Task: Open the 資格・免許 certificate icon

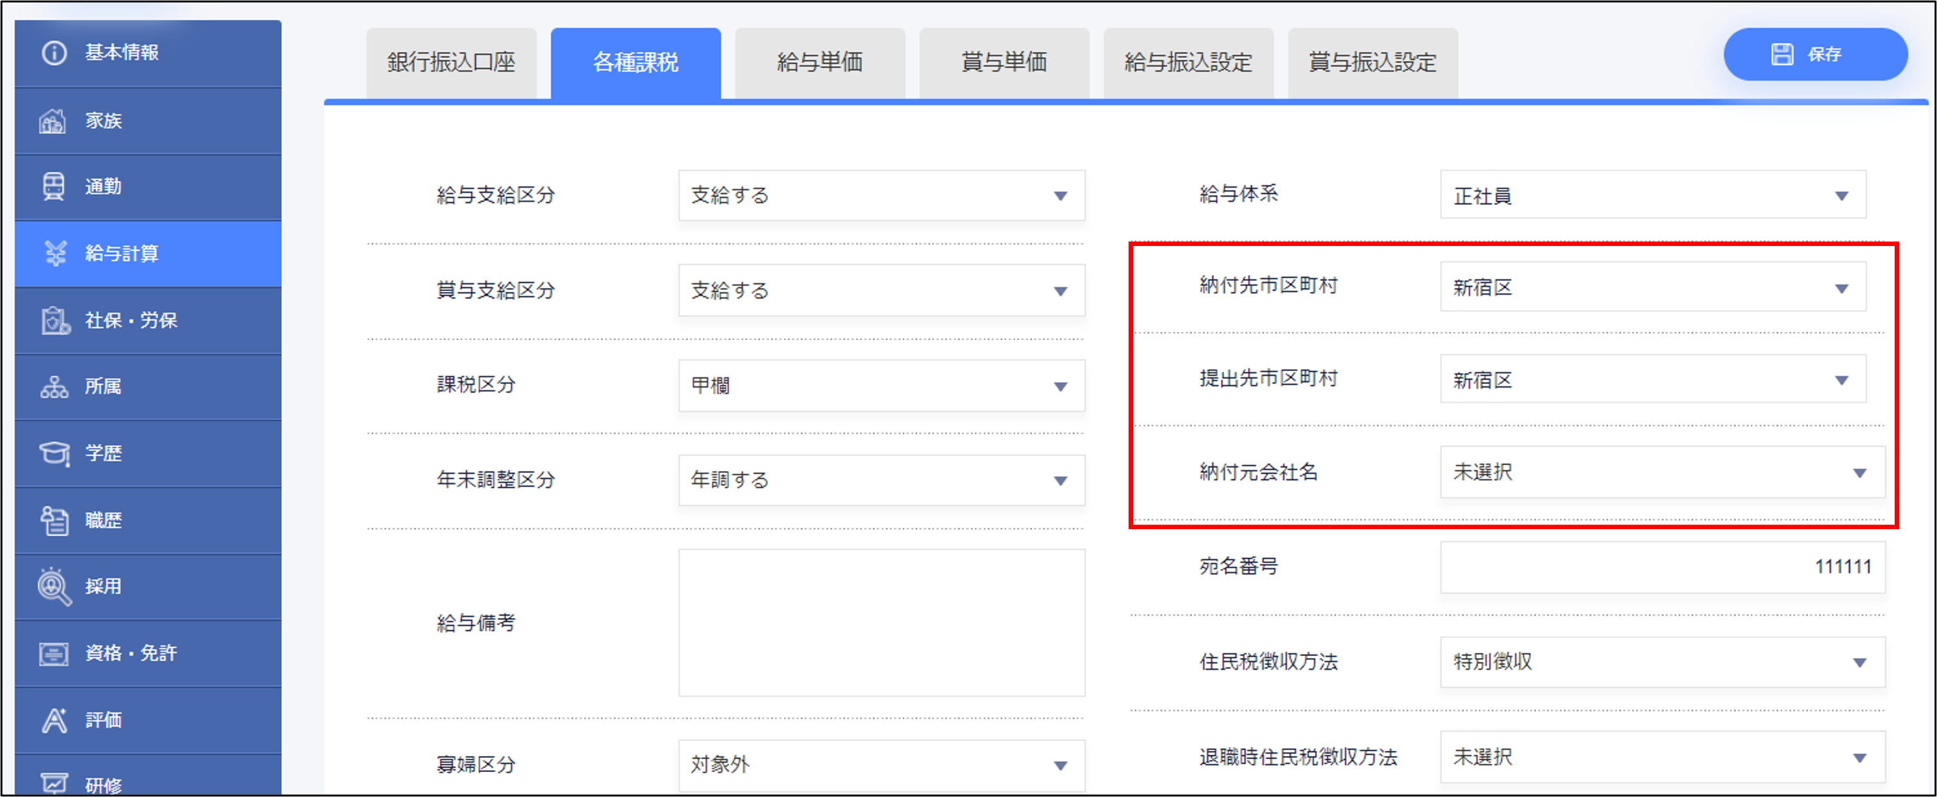Action: 54,653
